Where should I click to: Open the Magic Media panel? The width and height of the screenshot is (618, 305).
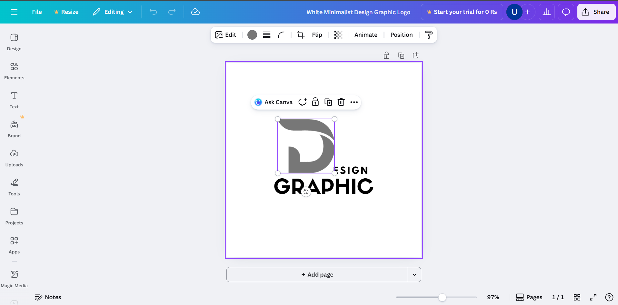click(14, 278)
